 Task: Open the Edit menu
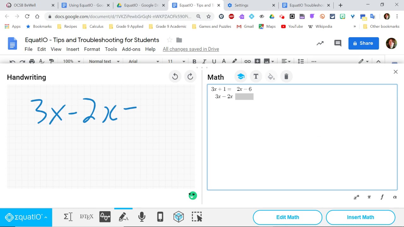pyautogui.click(x=41, y=49)
